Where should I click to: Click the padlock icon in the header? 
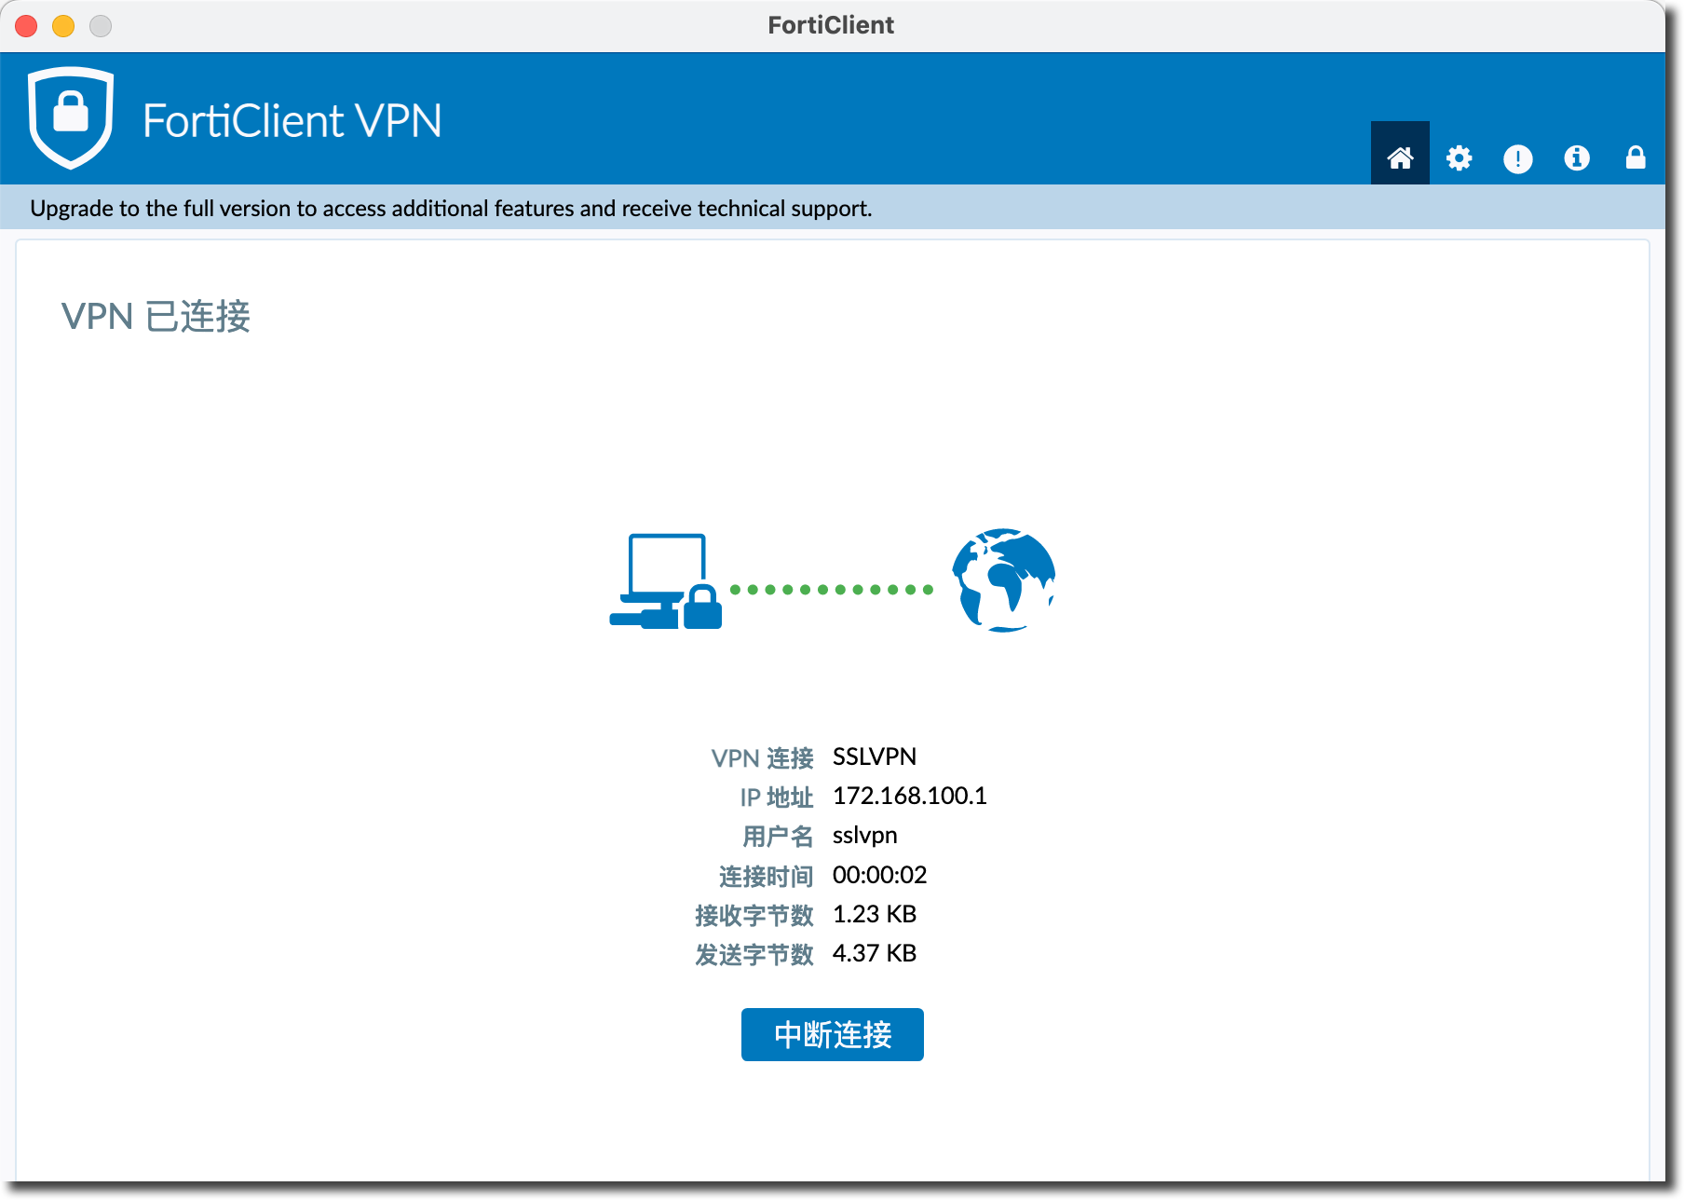point(1636,157)
